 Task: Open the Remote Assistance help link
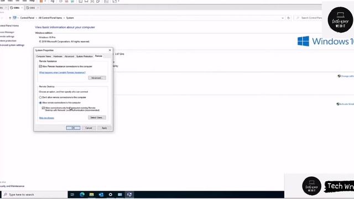[63, 72]
